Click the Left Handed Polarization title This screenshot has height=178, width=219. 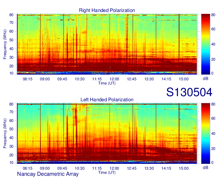tap(107, 100)
